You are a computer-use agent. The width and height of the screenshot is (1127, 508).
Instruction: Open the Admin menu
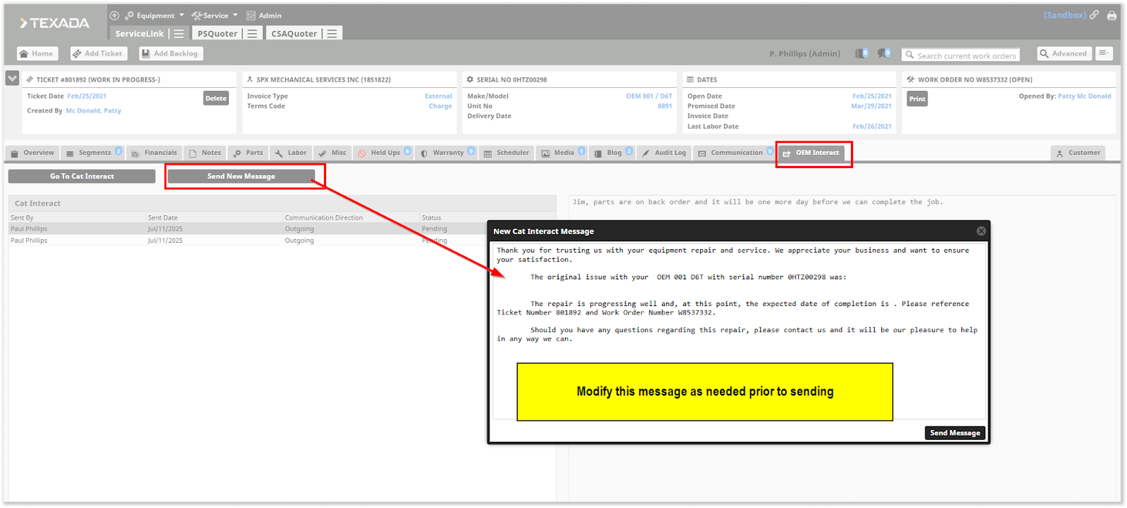264,15
